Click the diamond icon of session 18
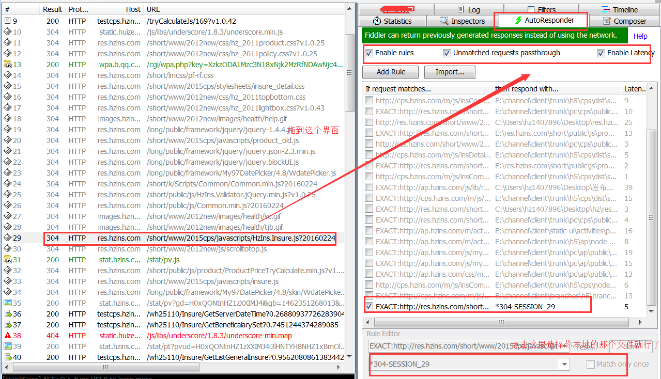The width and height of the screenshot is (661, 379). pyautogui.click(x=7, y=119)
